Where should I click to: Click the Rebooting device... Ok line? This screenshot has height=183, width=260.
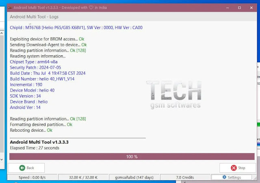pyautogui.click(x=31, y=130)
